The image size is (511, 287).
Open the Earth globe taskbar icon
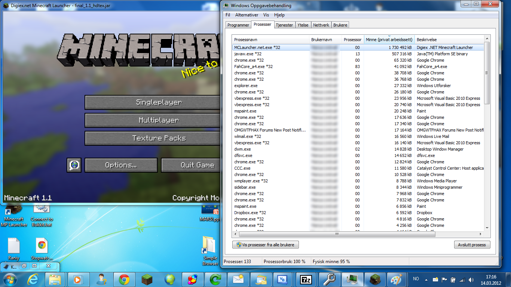[x=170, y=279]
